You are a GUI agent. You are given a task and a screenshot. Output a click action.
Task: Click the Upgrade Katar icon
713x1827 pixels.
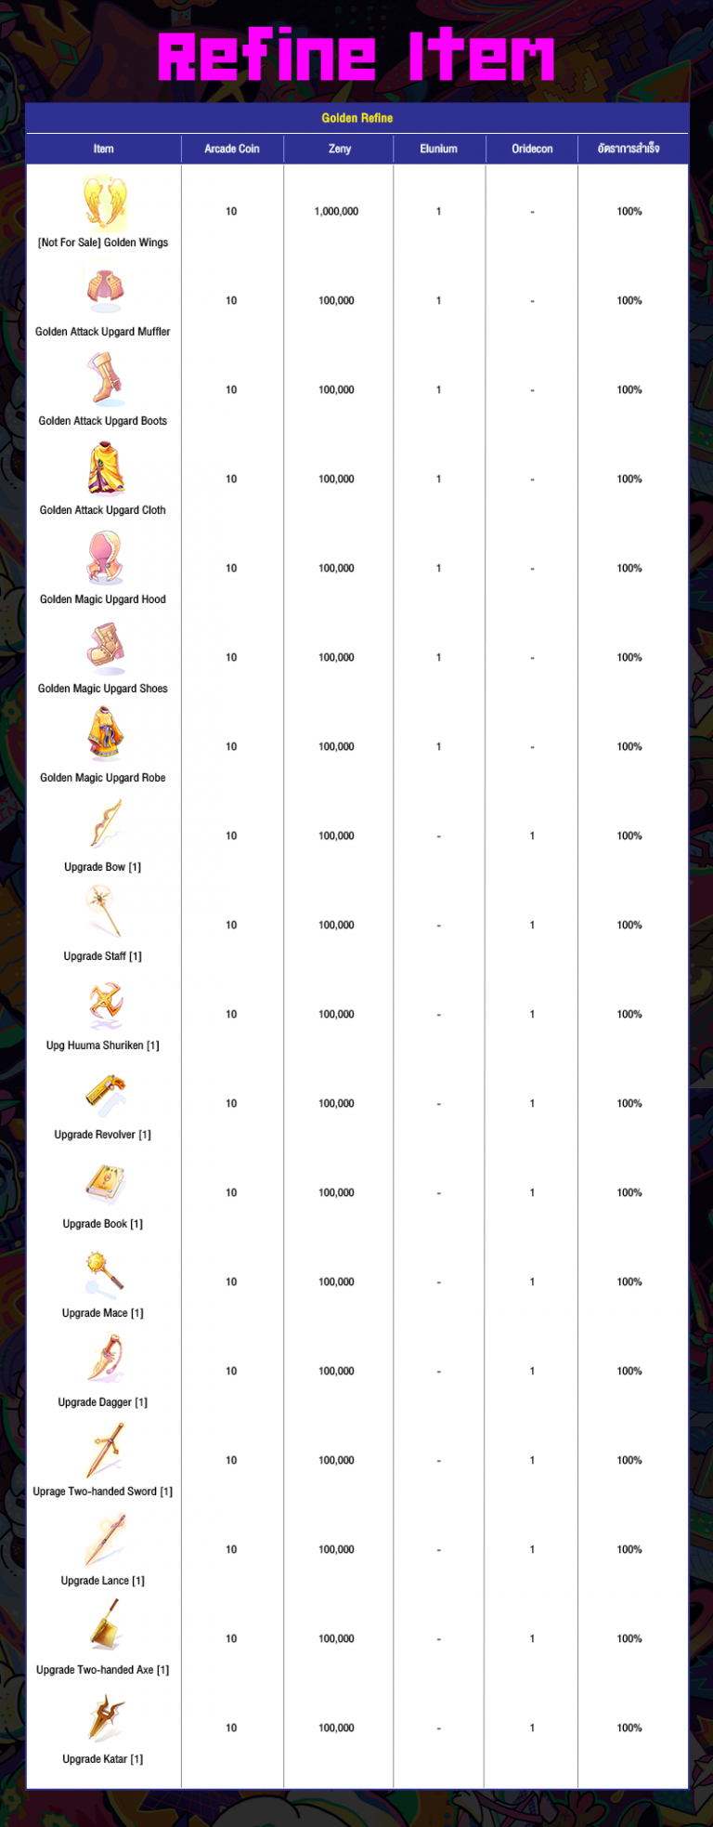point(105,1717)
